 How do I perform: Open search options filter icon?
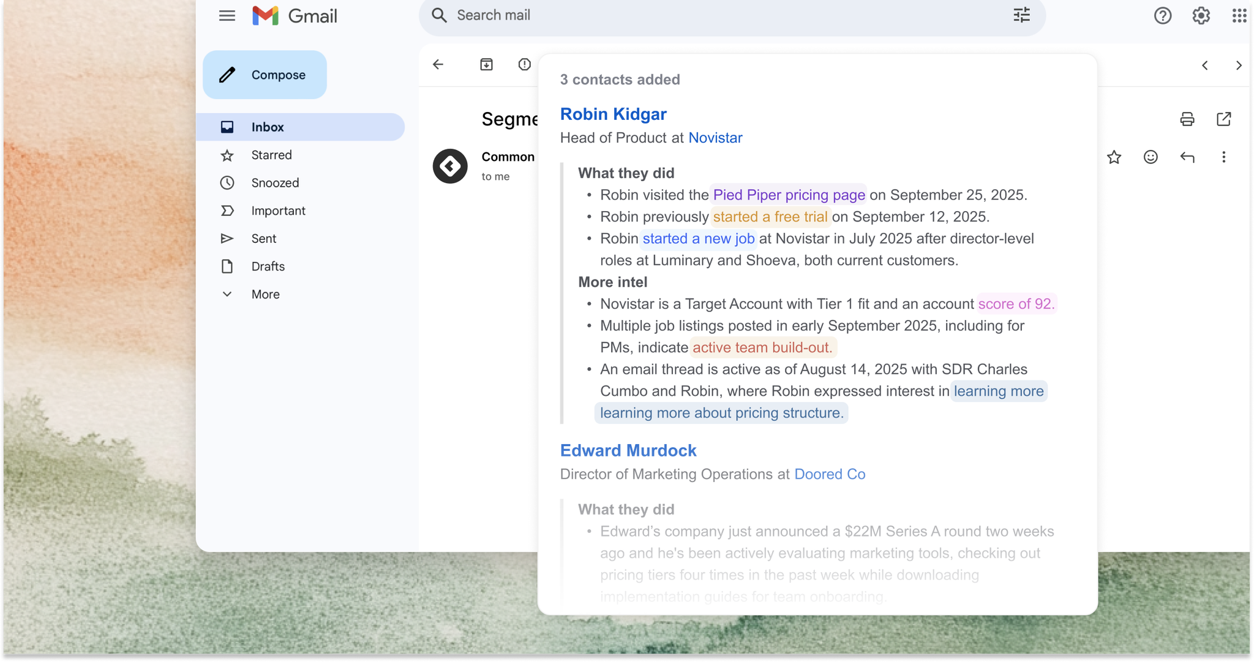tap(1021, 15)
